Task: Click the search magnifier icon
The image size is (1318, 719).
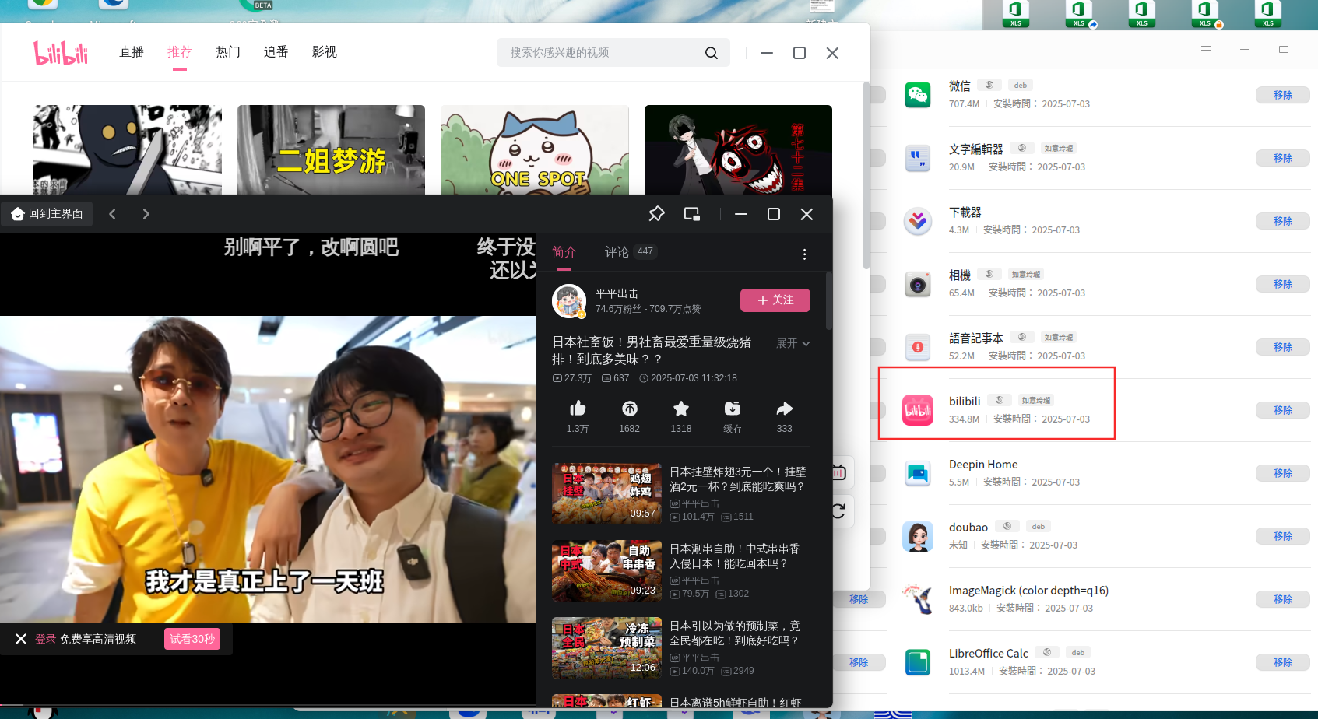Action: 711,53
